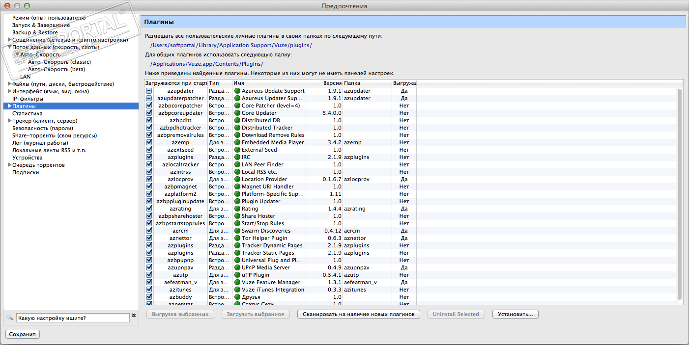The height and width of the screenshot is (345, 689).
Task: Click the green dot beside Core Patcher (level=4)
Action: click(x=237, y=106)
